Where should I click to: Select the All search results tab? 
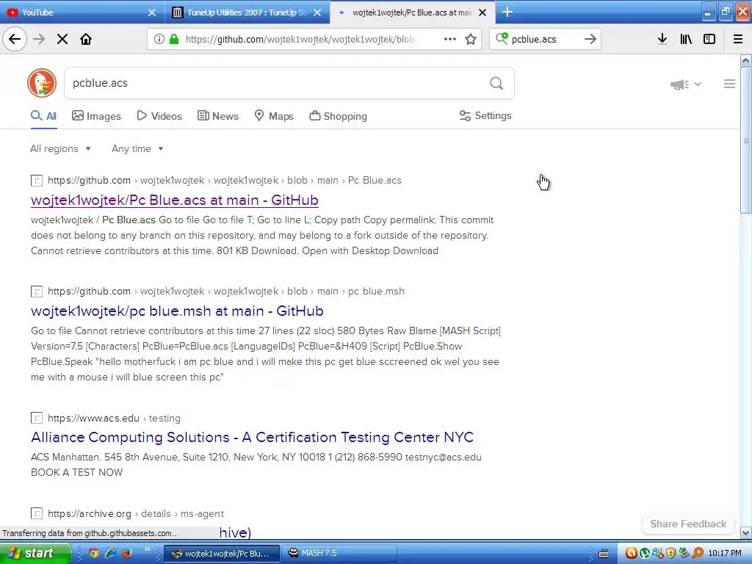point(43,116)
